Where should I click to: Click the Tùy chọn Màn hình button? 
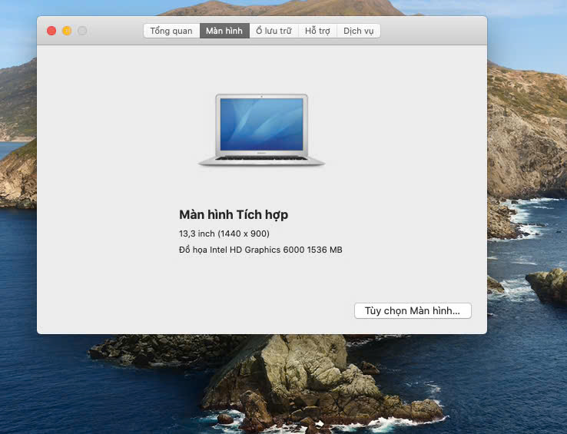point(413,310)
